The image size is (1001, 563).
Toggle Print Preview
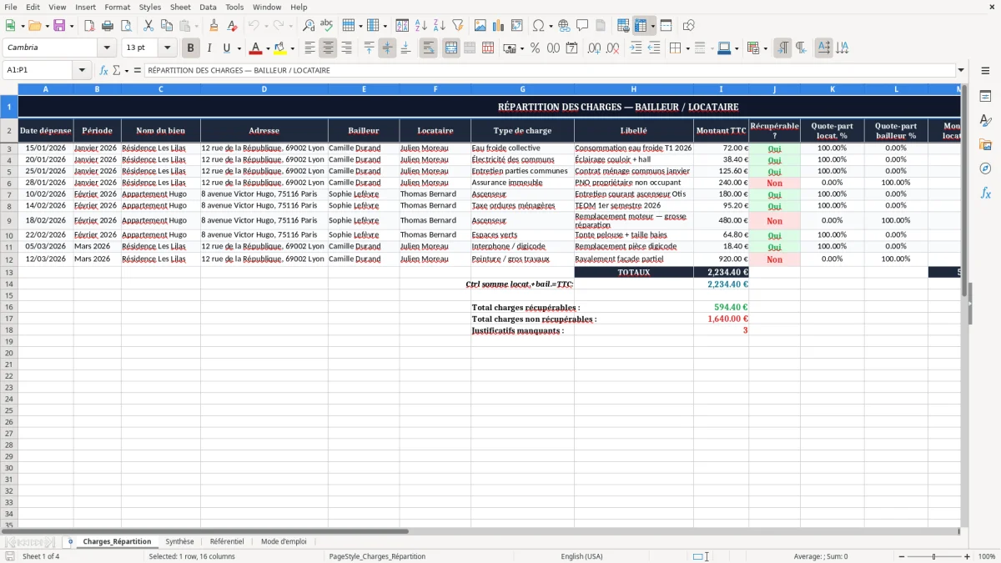126,26
